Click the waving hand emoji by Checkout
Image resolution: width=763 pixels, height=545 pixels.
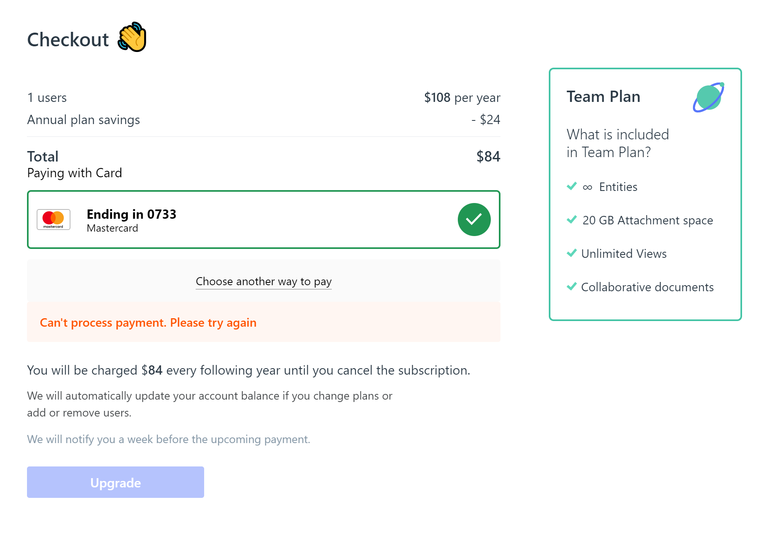132,37
